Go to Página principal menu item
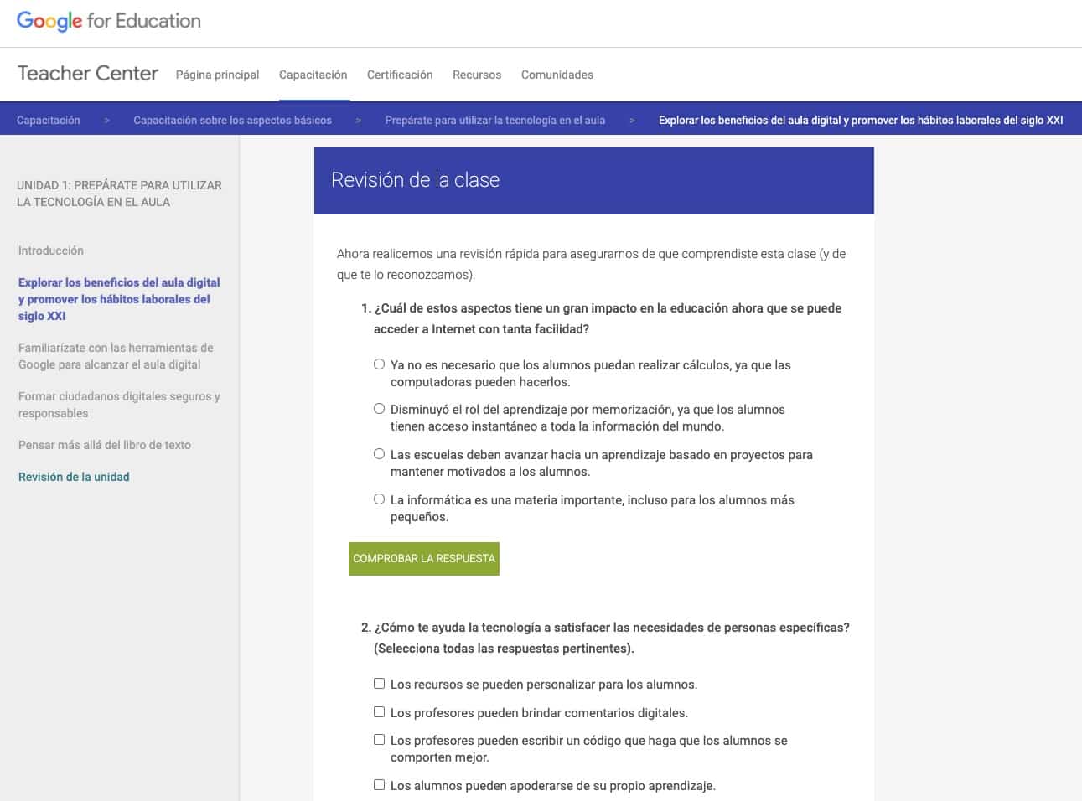The width and height of the screenshot is (1082, 801). coord(217,75)
